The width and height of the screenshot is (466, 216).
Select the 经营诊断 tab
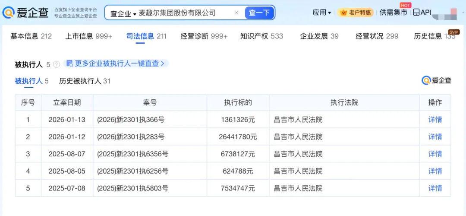204,36
